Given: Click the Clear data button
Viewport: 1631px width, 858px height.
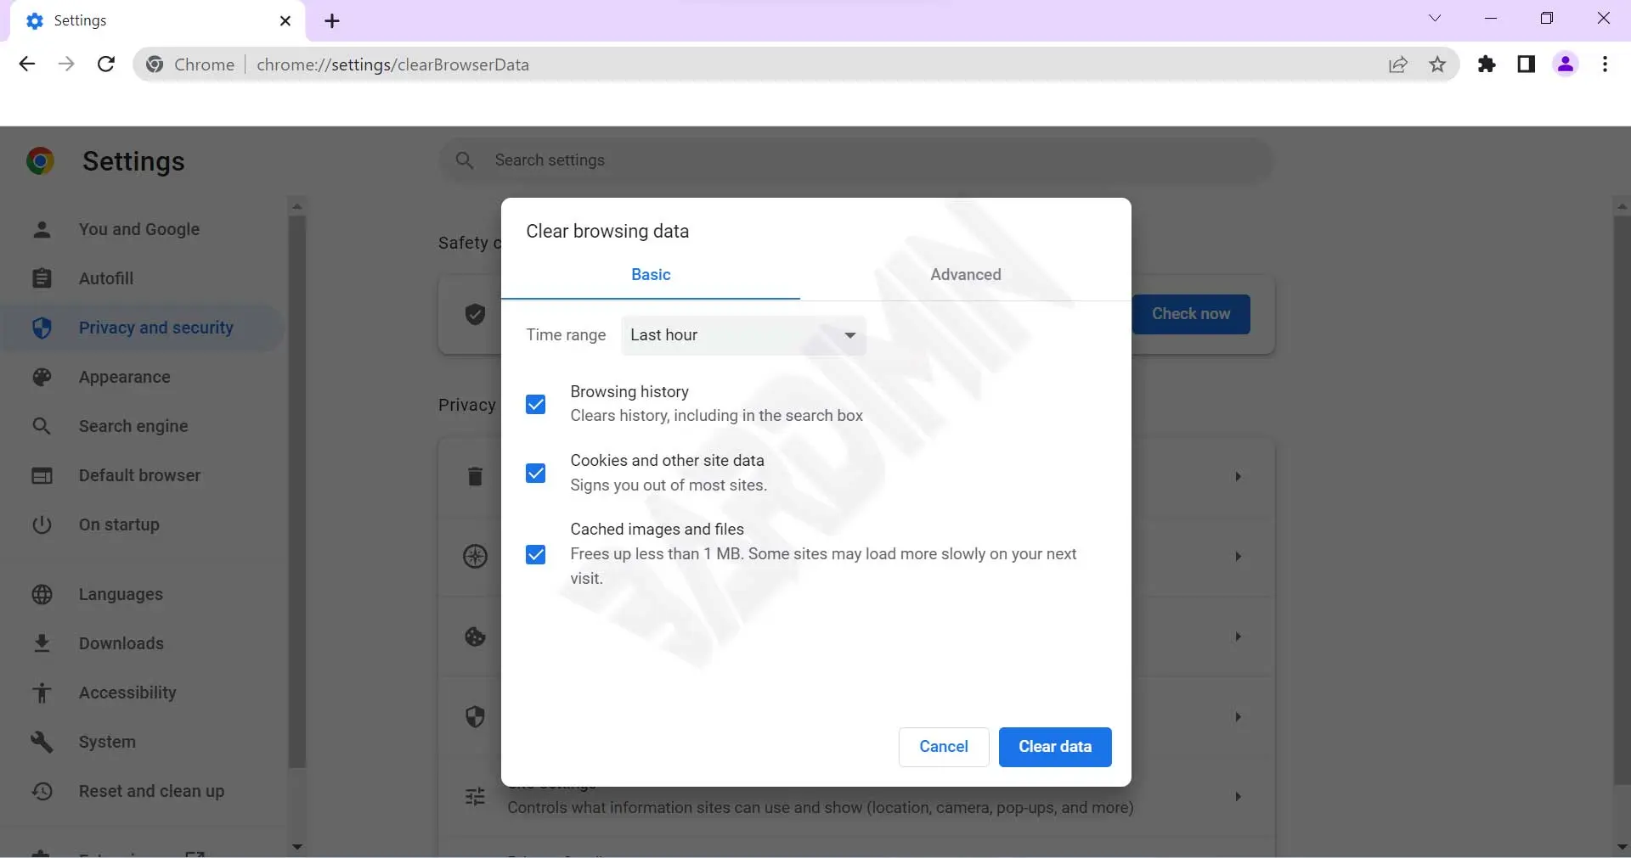Looking at the screenshot, I should (1055, 747).
